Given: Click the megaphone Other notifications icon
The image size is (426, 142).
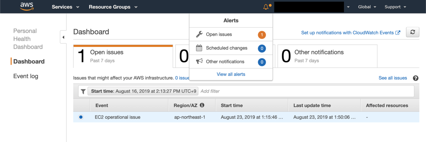Looking at the screenshot, I should (x=199, y=61).
